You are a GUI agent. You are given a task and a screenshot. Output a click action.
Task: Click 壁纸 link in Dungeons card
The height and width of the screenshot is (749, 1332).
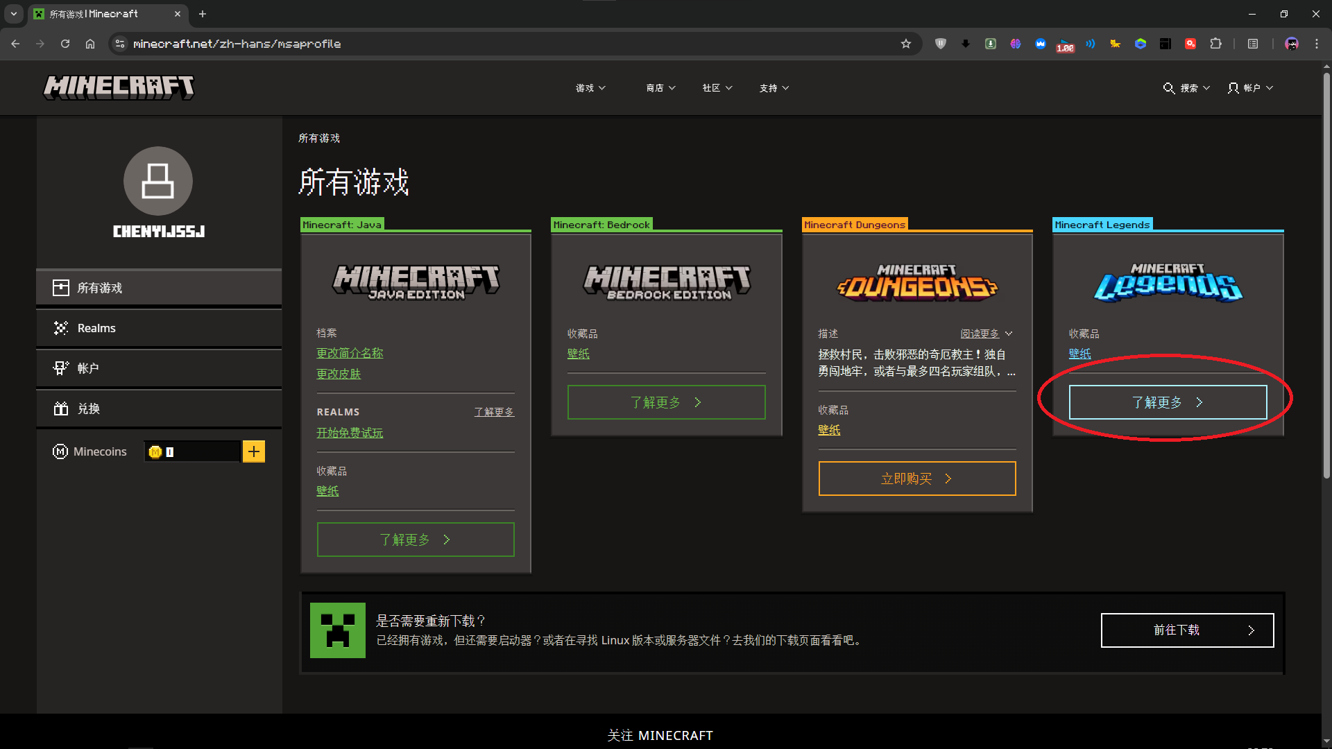(x=829, y=430)
